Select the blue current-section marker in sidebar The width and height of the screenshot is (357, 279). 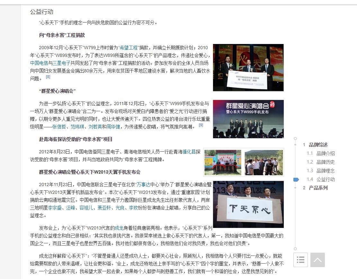click(x=296, y=179)
